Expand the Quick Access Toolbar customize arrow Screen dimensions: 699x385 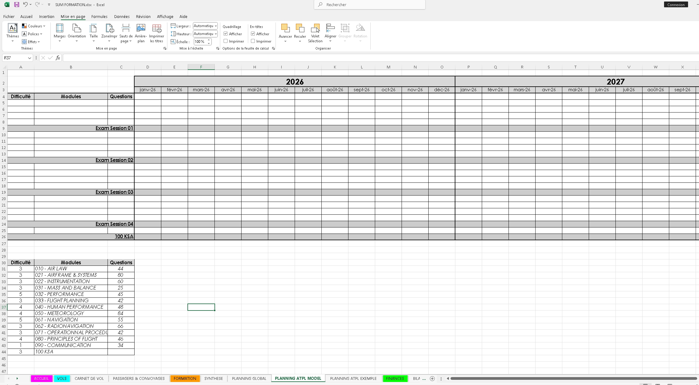coord(49,5)
